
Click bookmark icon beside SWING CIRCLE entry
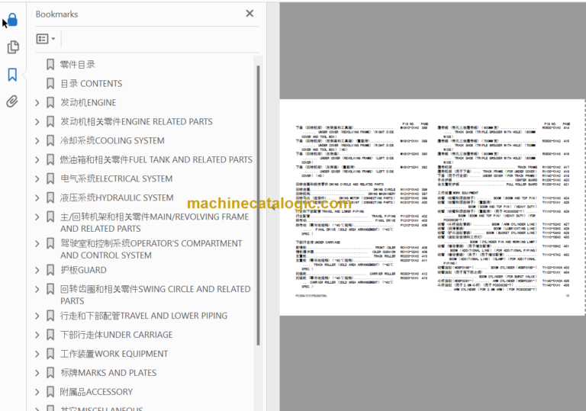50,289
